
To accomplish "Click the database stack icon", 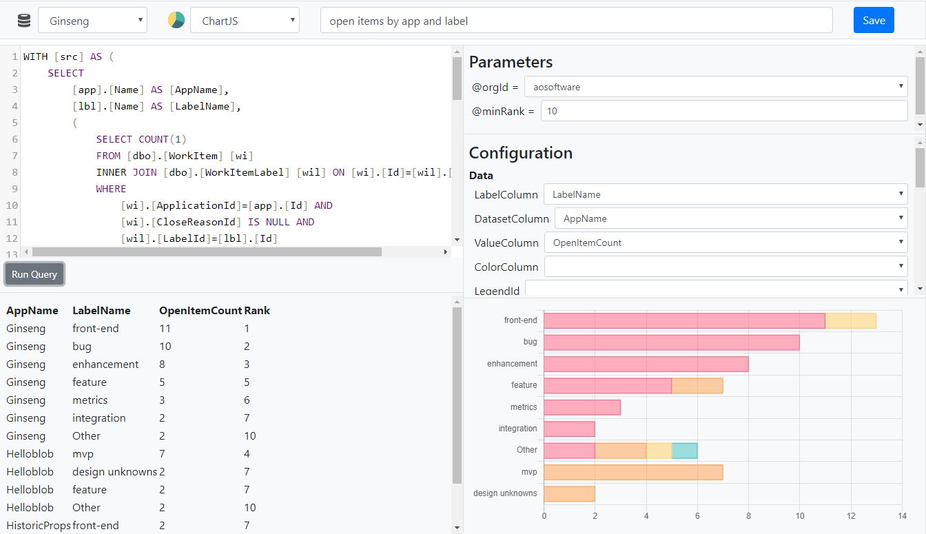I will 24,21.
